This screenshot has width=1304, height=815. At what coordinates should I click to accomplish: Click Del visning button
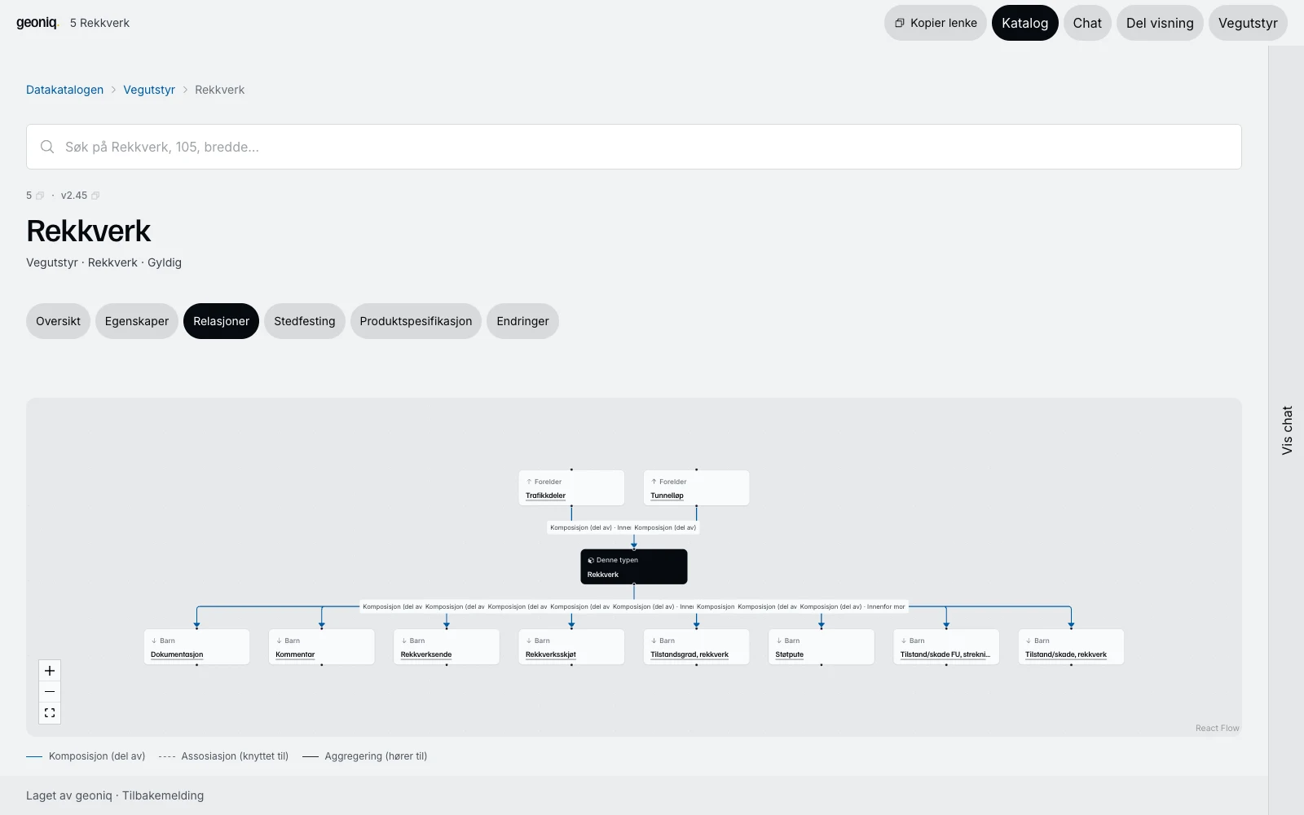tap(1160, 23)
